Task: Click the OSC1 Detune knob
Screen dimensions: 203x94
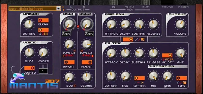Action: coord(69,44)
